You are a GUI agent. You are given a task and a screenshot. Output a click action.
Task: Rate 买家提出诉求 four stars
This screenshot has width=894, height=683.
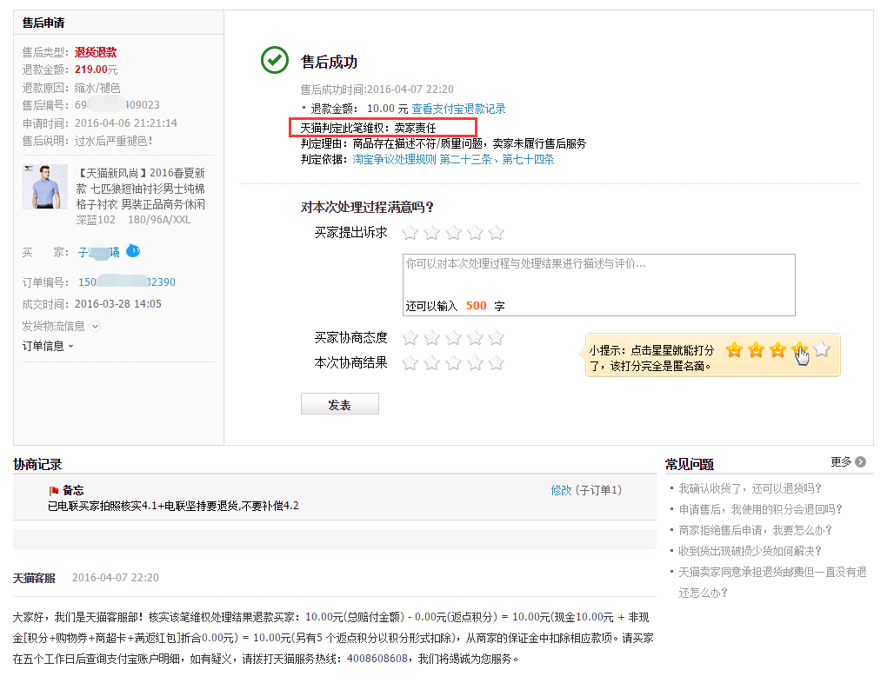[x=475, y=232]
